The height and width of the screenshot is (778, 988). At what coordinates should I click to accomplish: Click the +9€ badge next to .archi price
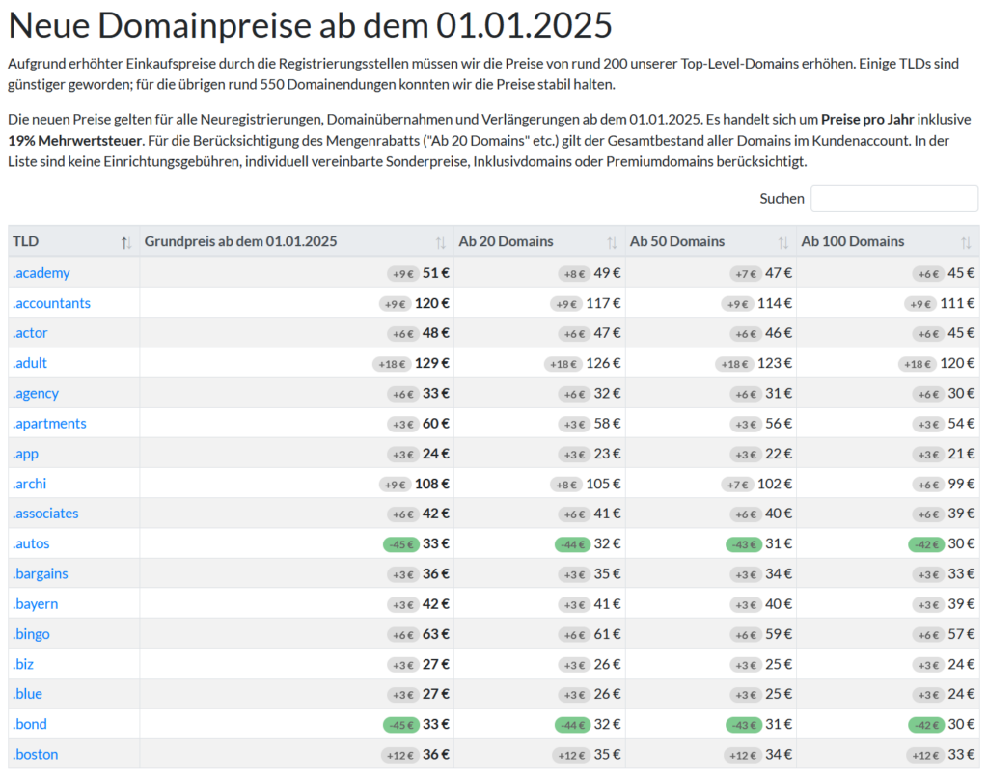pyautogui.click(x=395, y=483)
